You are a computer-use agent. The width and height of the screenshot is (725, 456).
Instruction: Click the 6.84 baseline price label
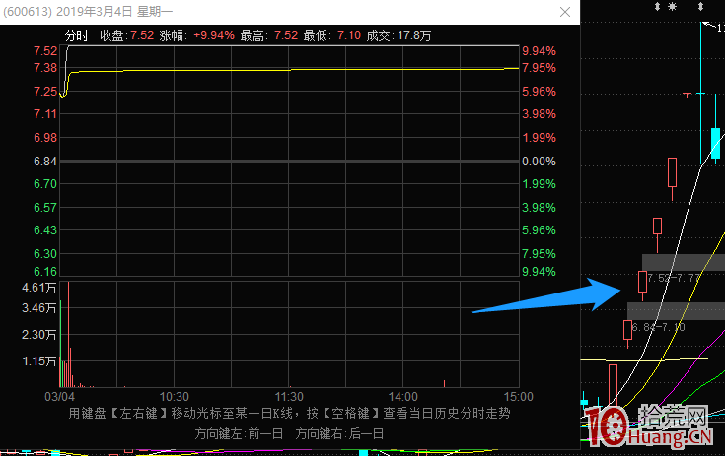(45, 162)
